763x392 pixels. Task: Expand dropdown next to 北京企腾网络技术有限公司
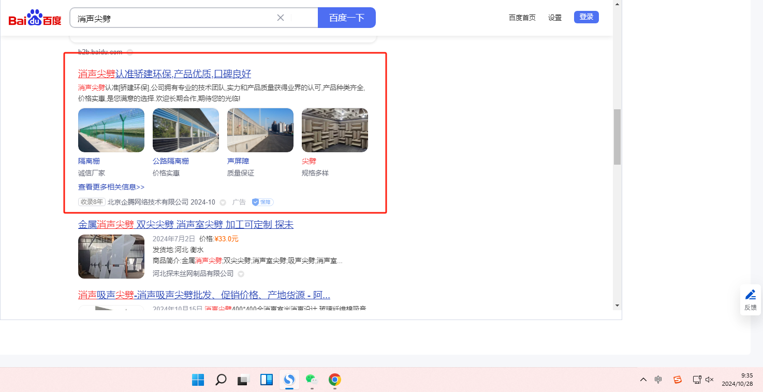tap(223, 202)
